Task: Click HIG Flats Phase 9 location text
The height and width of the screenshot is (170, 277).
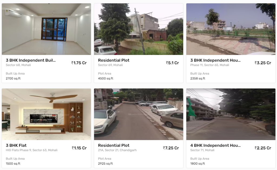Action: (32, 150)
